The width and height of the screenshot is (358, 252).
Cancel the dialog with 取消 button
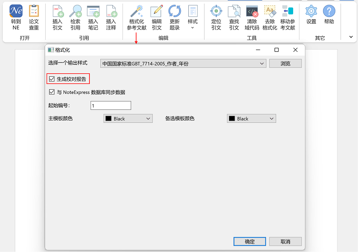click(286, 242)
